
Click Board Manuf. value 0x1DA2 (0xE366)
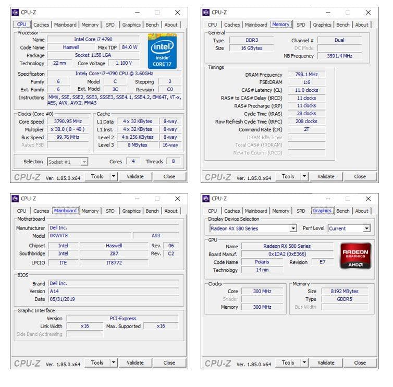pos(287,254)
